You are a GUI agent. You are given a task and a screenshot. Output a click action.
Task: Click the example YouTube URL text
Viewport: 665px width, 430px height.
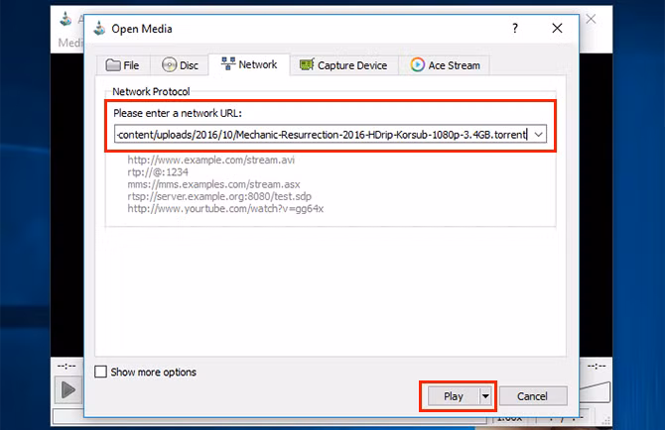tap(225, 209)
